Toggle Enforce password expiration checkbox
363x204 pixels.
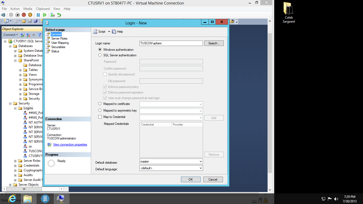tap(105, 92)
